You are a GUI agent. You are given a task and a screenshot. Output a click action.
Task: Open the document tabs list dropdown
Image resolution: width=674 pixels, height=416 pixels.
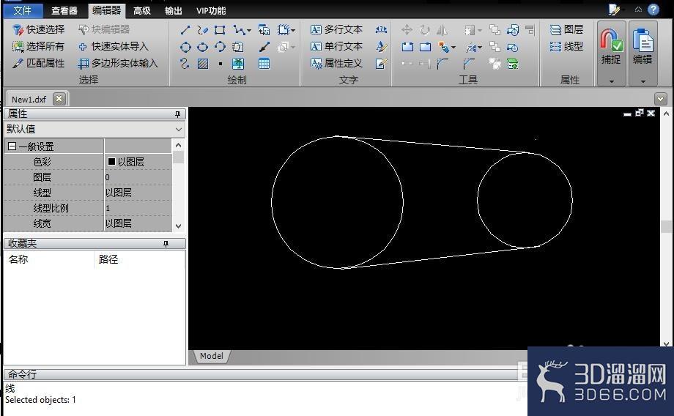pos(661,100)
